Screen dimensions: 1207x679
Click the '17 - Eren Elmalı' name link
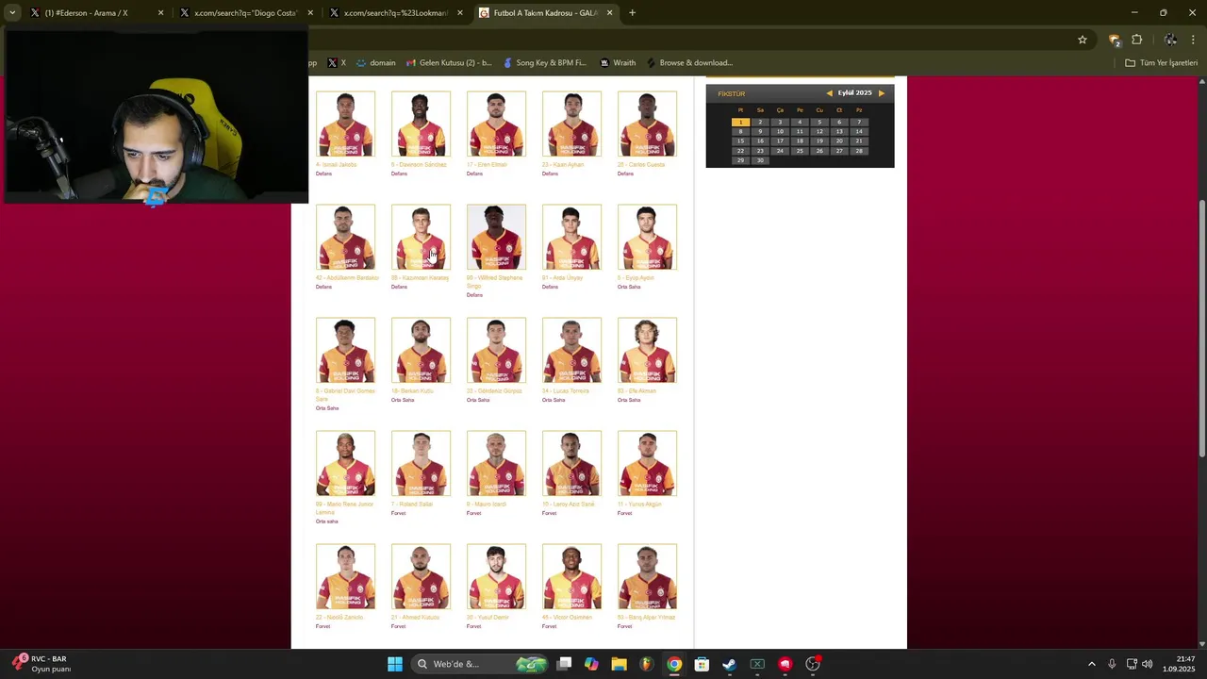(x=487, y=165)
